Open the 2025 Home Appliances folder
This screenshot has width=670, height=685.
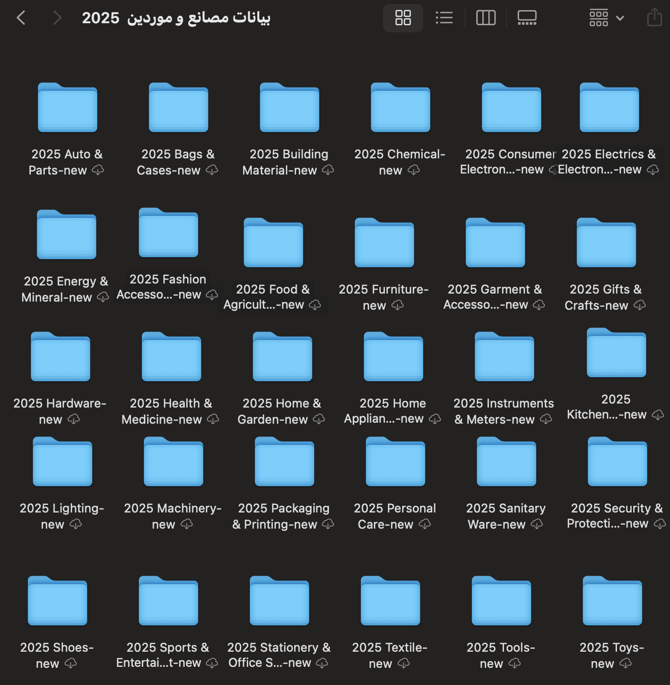(394, 357)
